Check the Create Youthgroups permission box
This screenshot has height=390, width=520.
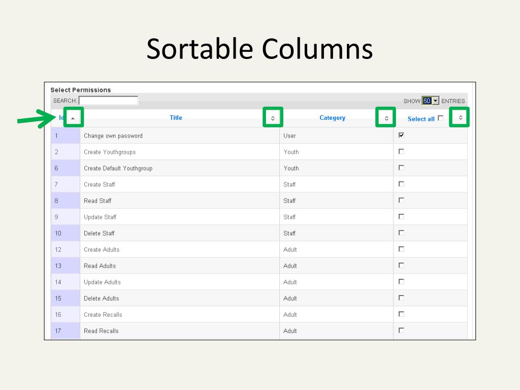click(401, 151)
